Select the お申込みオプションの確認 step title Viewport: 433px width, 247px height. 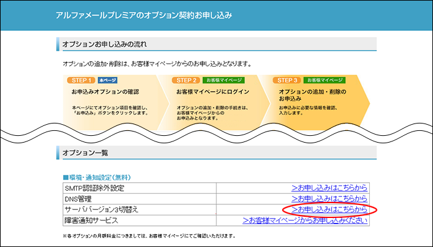click(x=105, y=92)
